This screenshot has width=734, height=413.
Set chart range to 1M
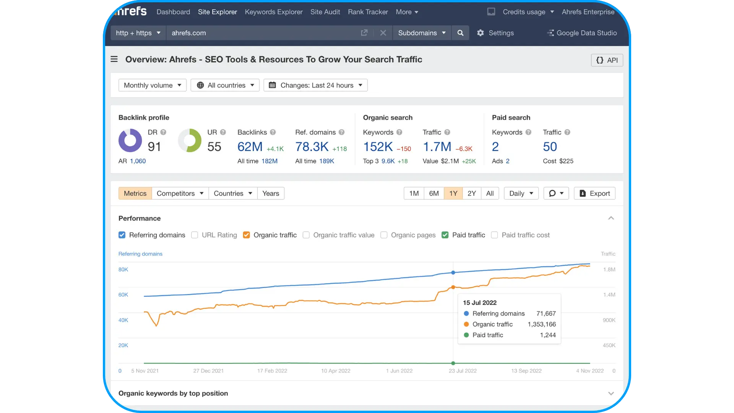point(414,193)
